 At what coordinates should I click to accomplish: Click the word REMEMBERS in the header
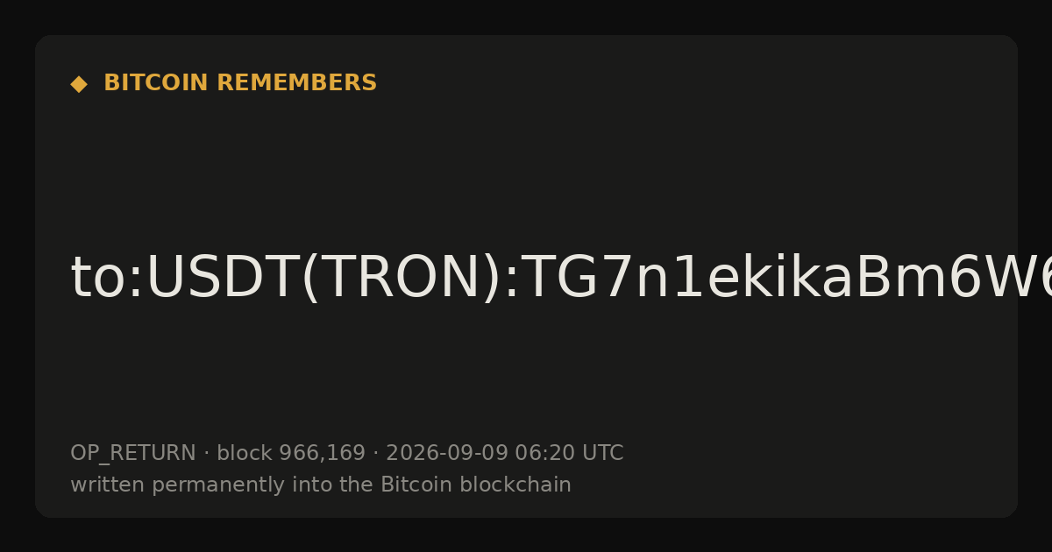click(296, 83)
